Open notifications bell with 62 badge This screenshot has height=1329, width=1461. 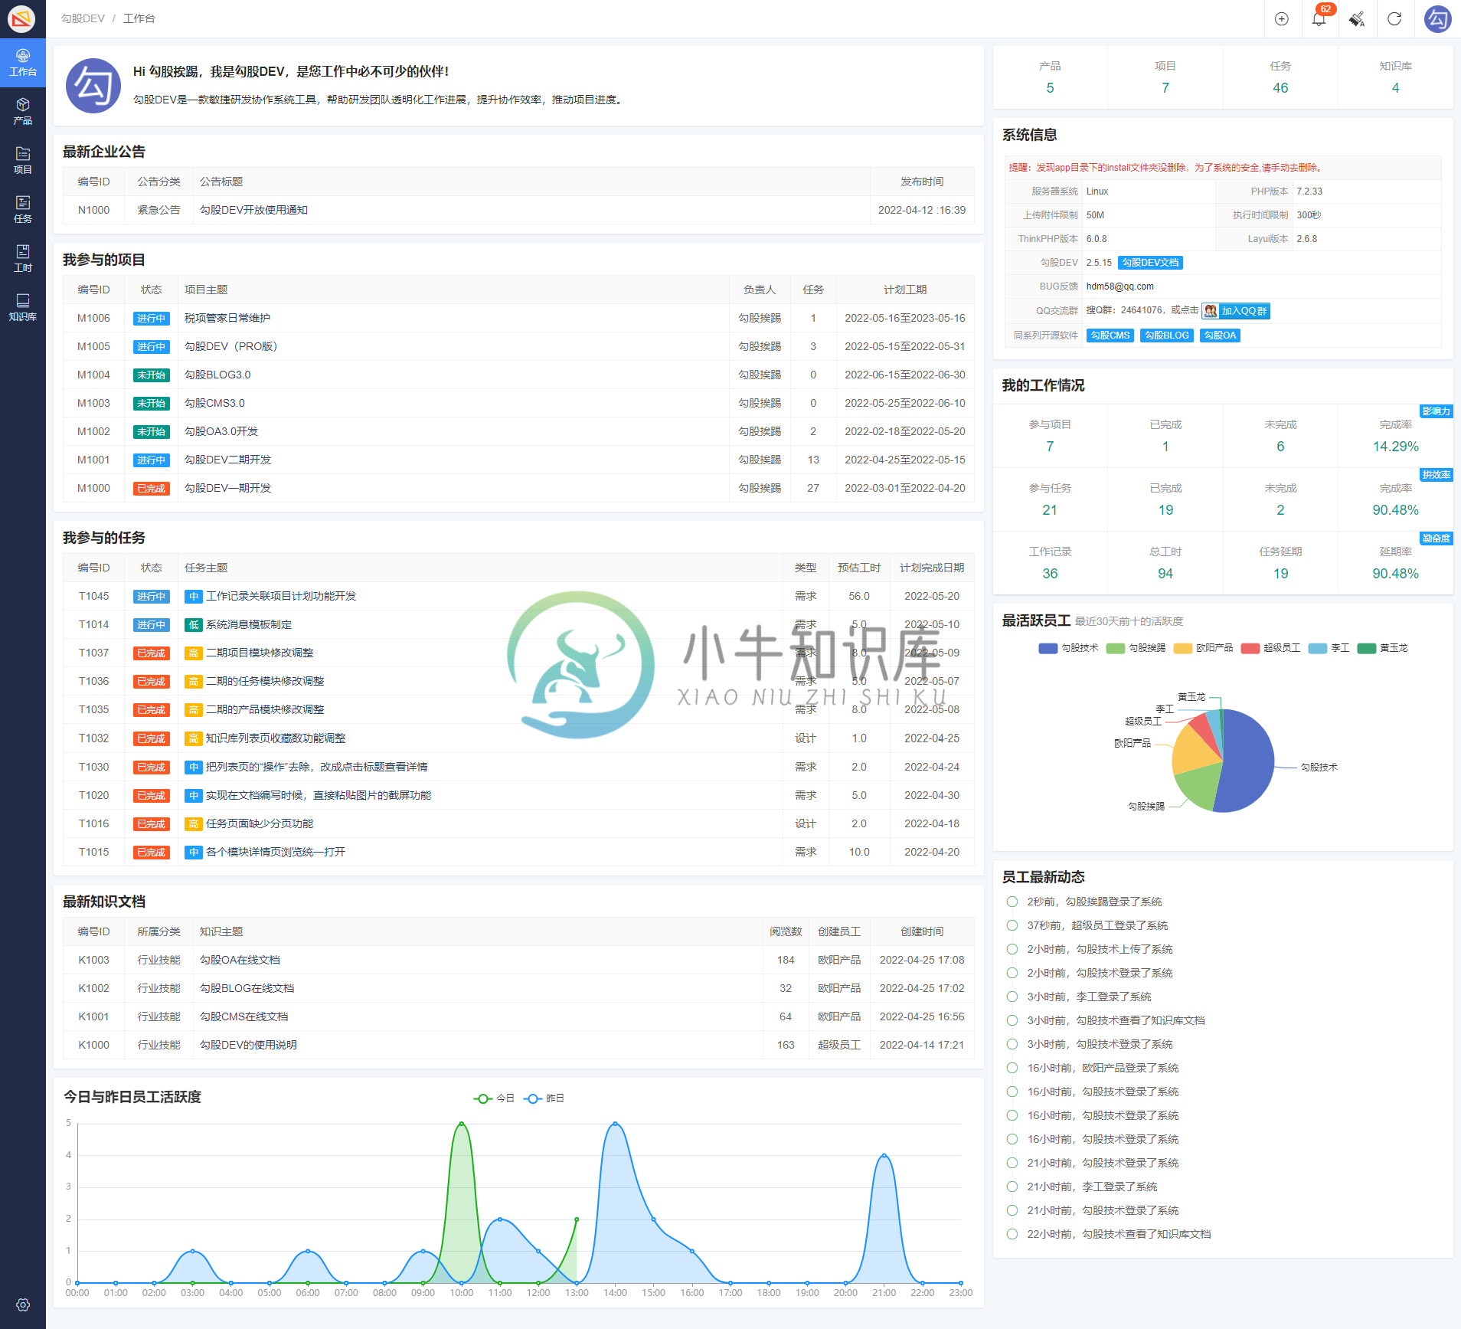click(x=1319, y=19)
